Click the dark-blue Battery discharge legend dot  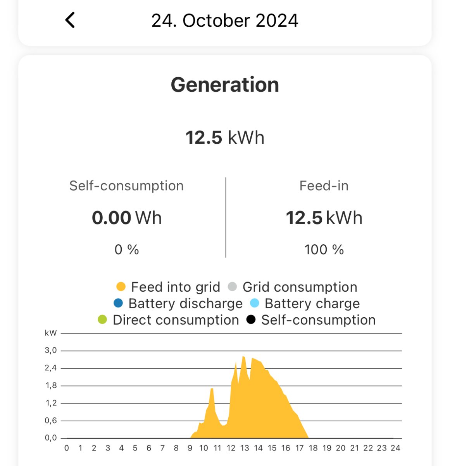click(118, 303)
